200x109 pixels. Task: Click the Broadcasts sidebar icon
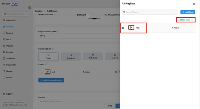tap(4, 65)
